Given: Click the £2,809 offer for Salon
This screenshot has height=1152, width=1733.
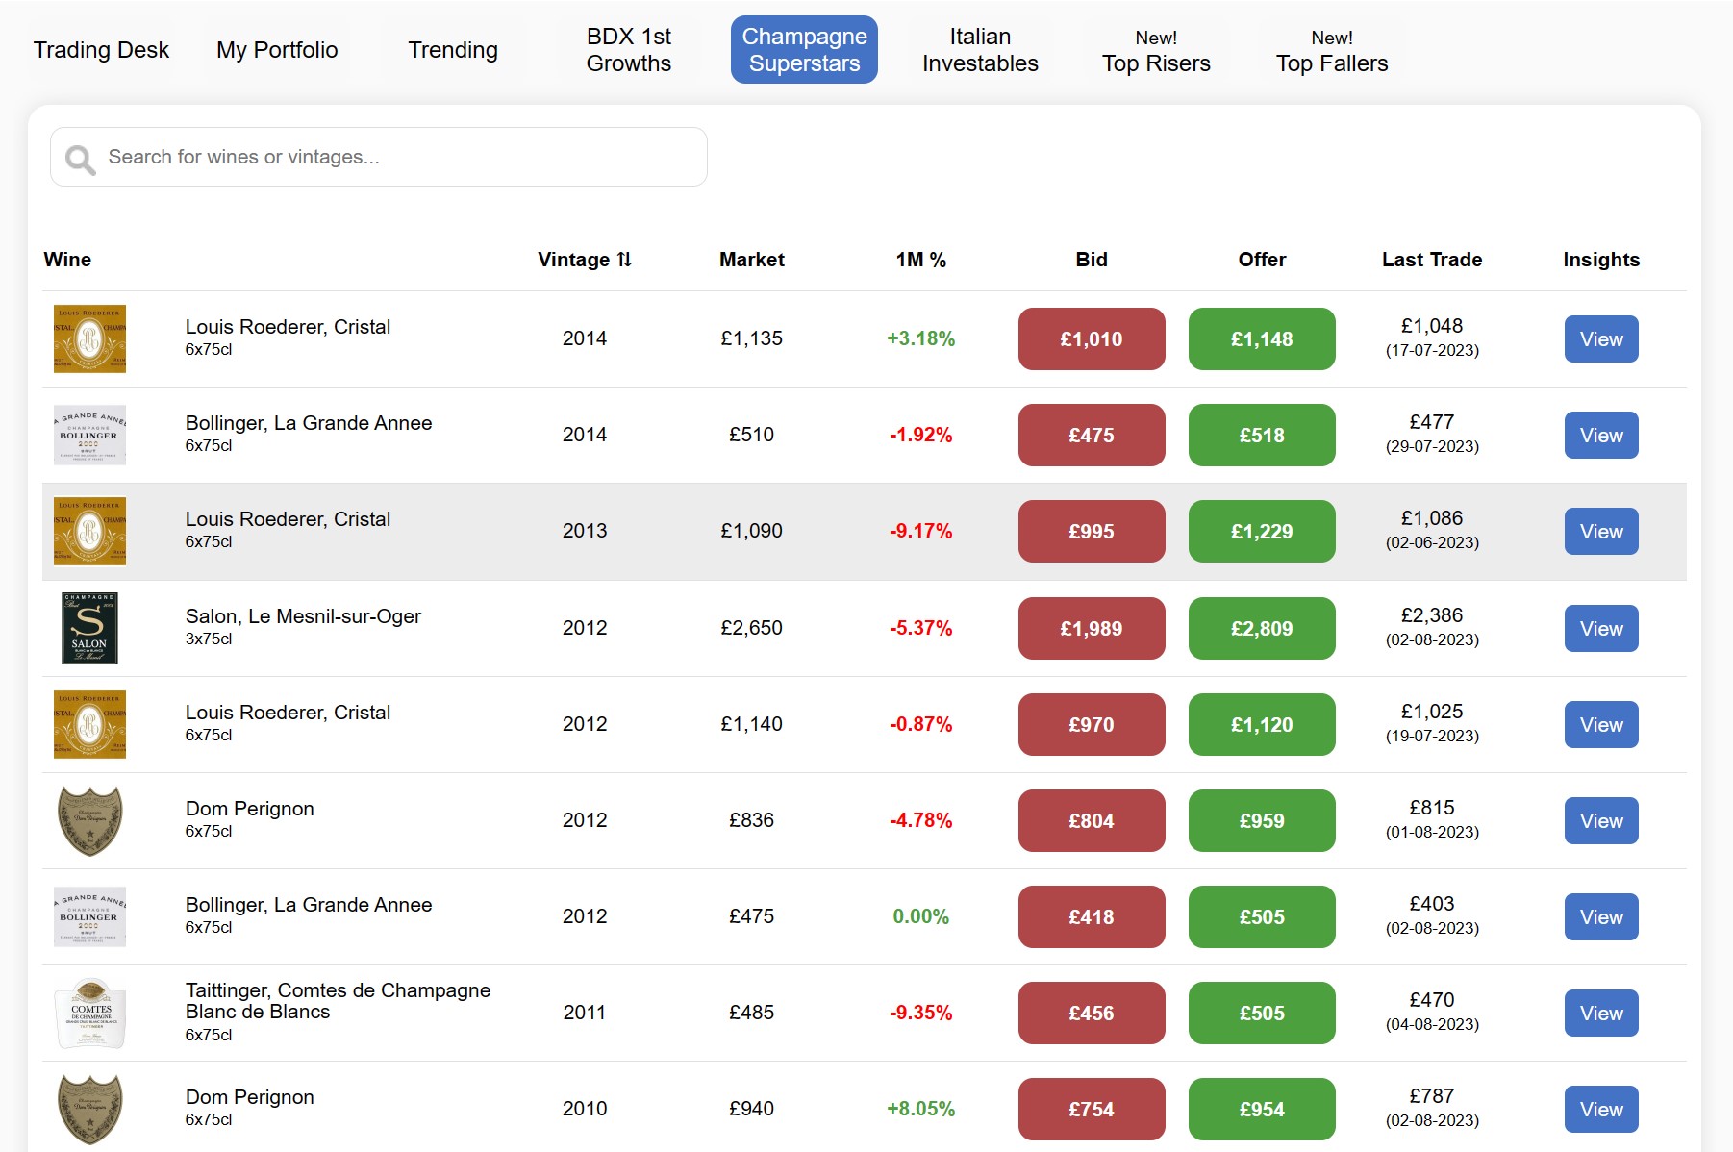Looking at the screenshot, I should 1262,628.
